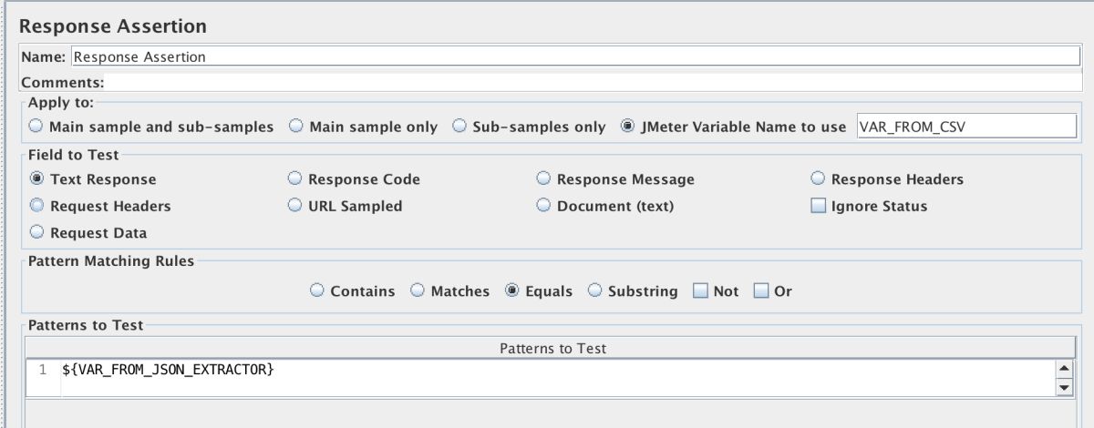
Task: Select Main sample only radio button
Action: coord(296,127)
